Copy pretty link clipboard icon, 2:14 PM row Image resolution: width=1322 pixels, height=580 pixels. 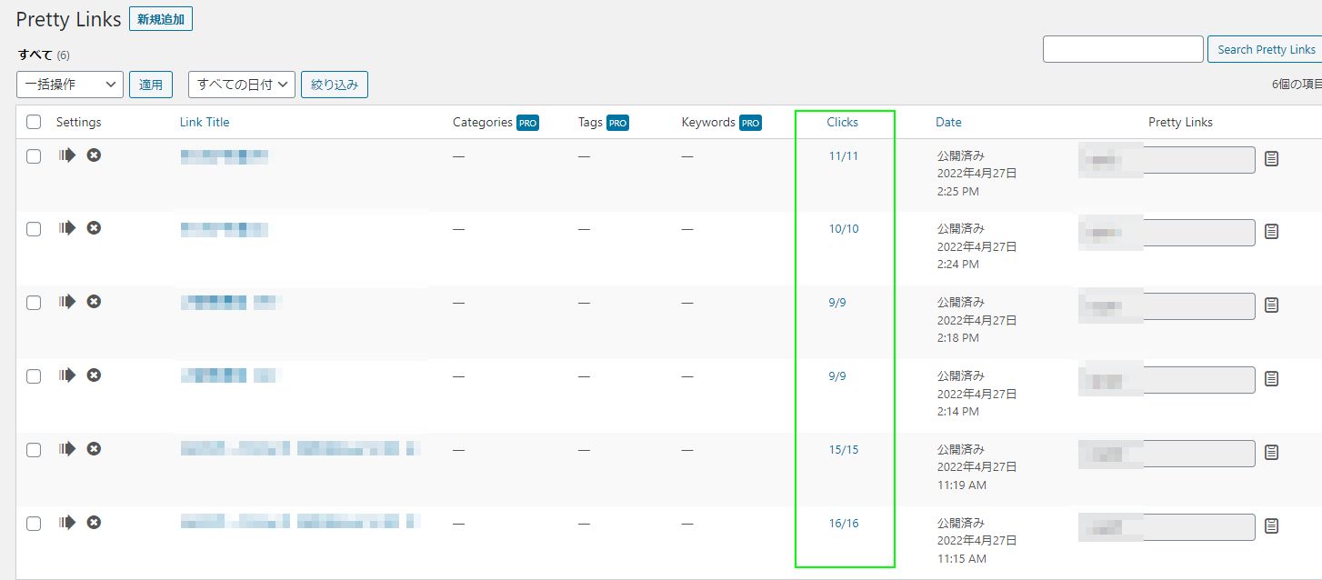1272,378
